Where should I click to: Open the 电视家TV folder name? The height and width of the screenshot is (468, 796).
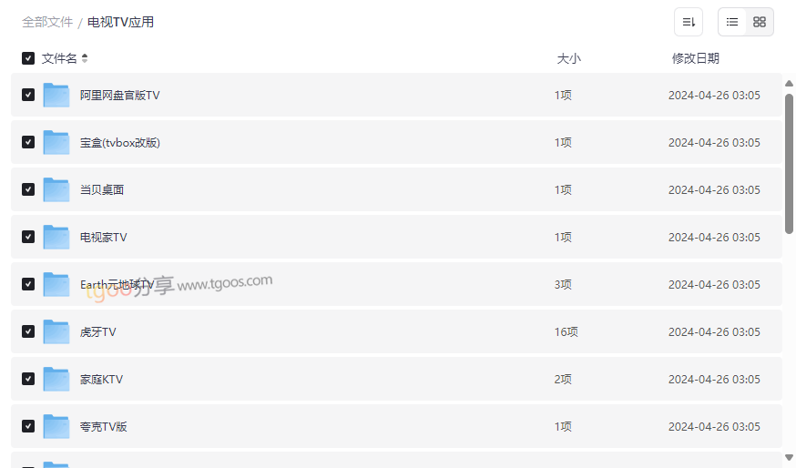(x=103, y=237)
